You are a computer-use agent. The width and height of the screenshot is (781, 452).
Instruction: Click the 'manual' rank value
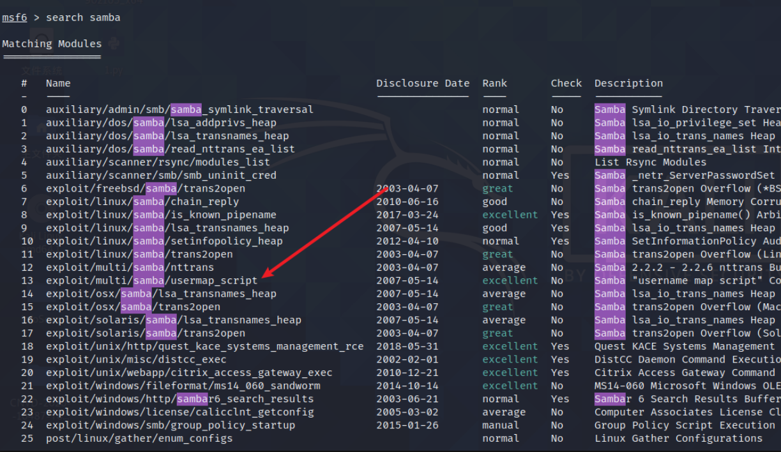point(501,425)
